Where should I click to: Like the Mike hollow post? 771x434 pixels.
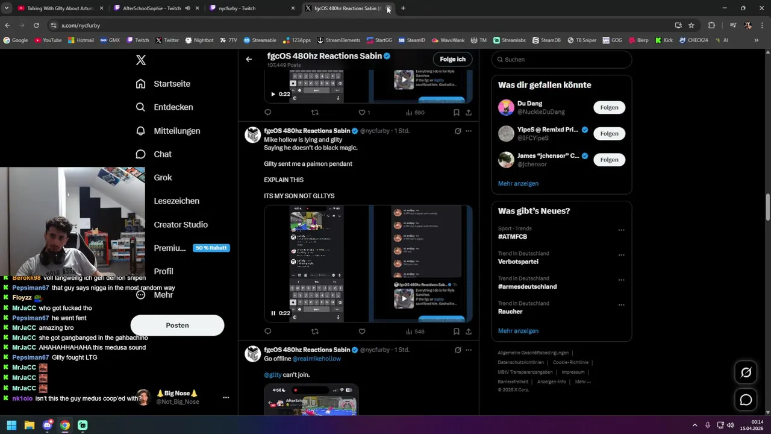click(x=361, y=332)
